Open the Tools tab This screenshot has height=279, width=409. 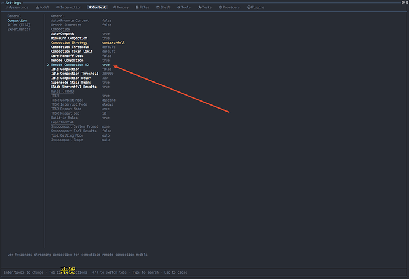[x=184, y=7]
